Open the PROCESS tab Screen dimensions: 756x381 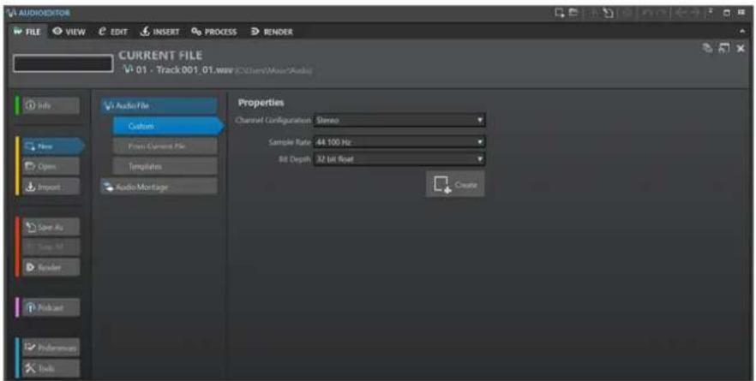click(x=214, y=32)
